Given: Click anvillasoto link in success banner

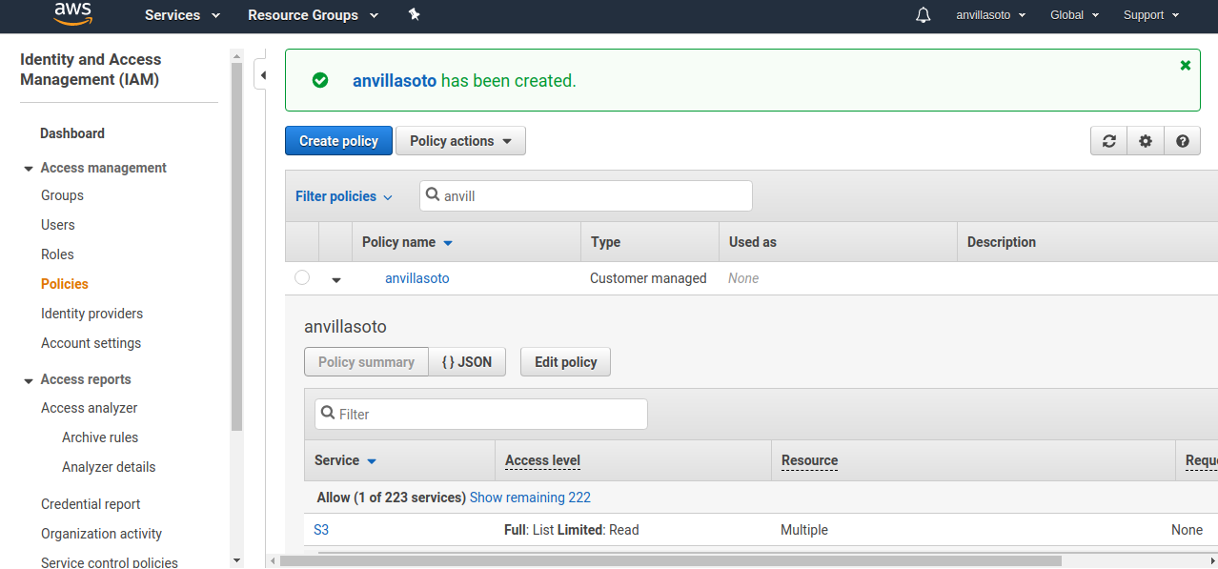Looking at the screenshot, I should [395, 81].
